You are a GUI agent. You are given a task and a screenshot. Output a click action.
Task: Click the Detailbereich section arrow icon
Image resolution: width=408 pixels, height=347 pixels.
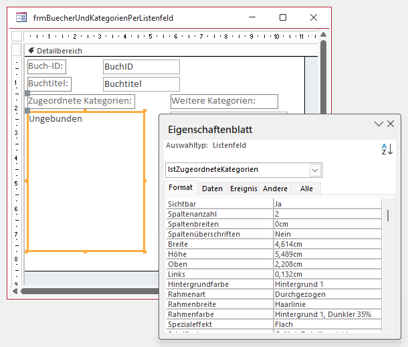point(31,51)
